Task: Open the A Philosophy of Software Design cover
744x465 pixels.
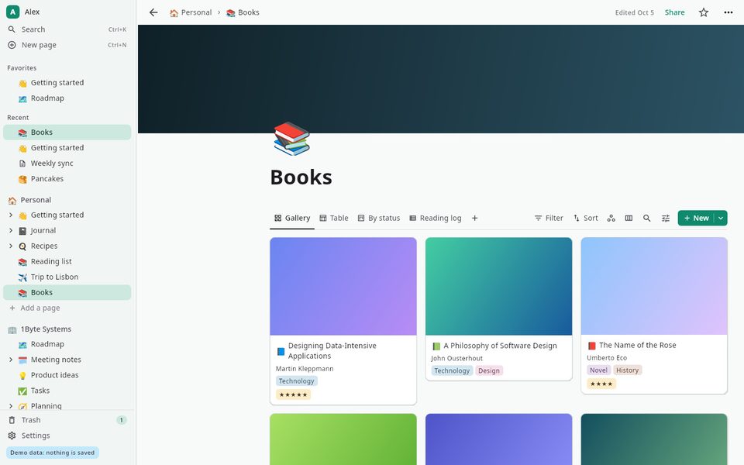Action: click(498, 287)
